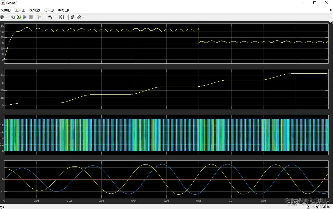Click the dock arrow at menu bar right
Screen dimensions: 333x209
pyautogui.click(x=331, y=10)
